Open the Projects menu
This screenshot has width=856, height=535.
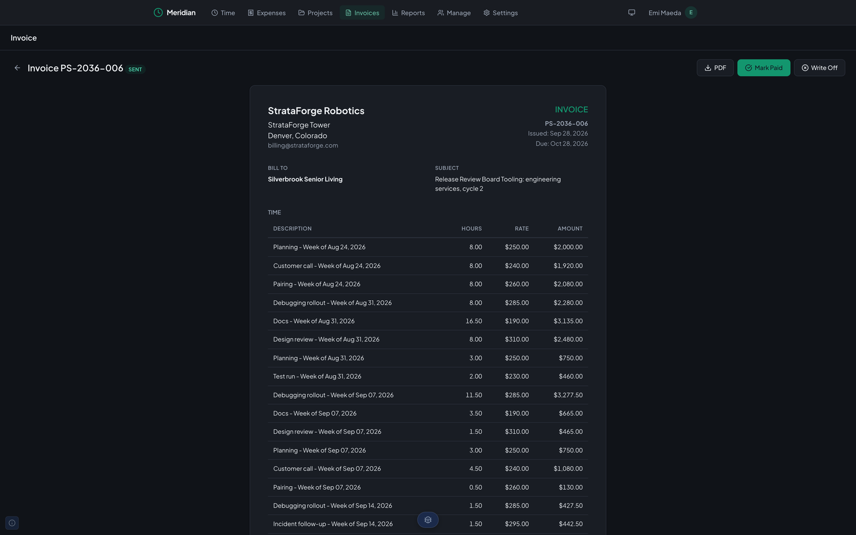click(315, 12)
